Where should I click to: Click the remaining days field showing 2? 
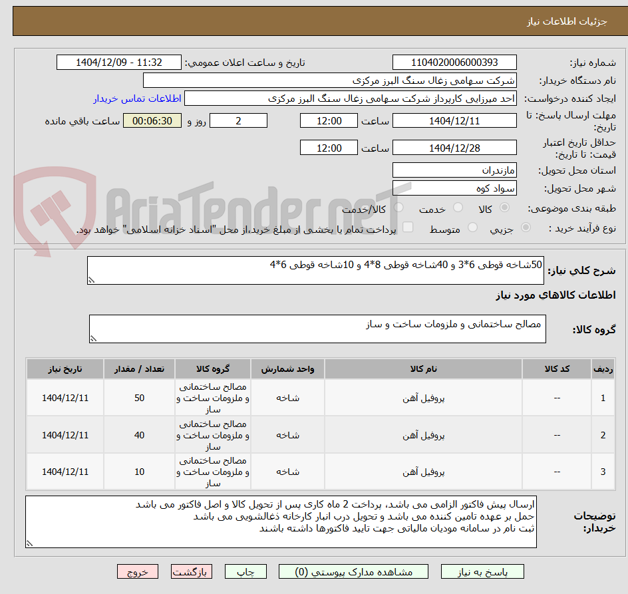238,120
